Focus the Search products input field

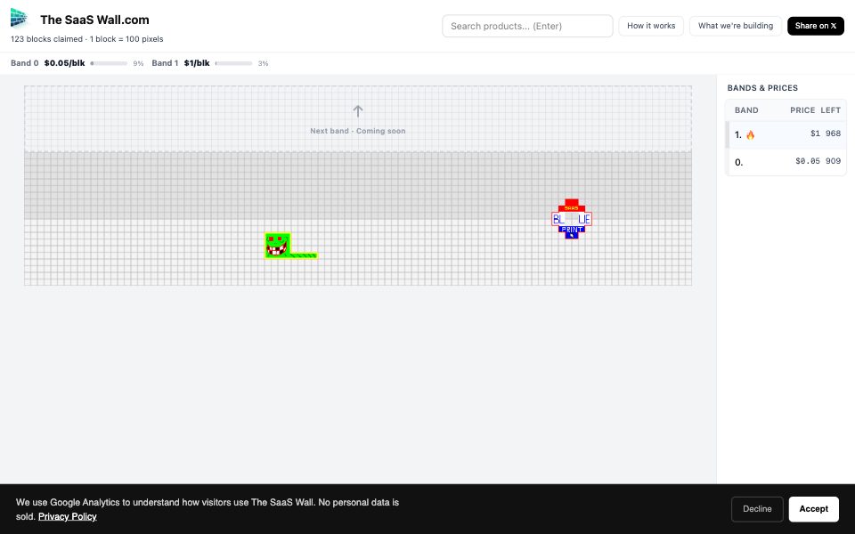point(527,26)
